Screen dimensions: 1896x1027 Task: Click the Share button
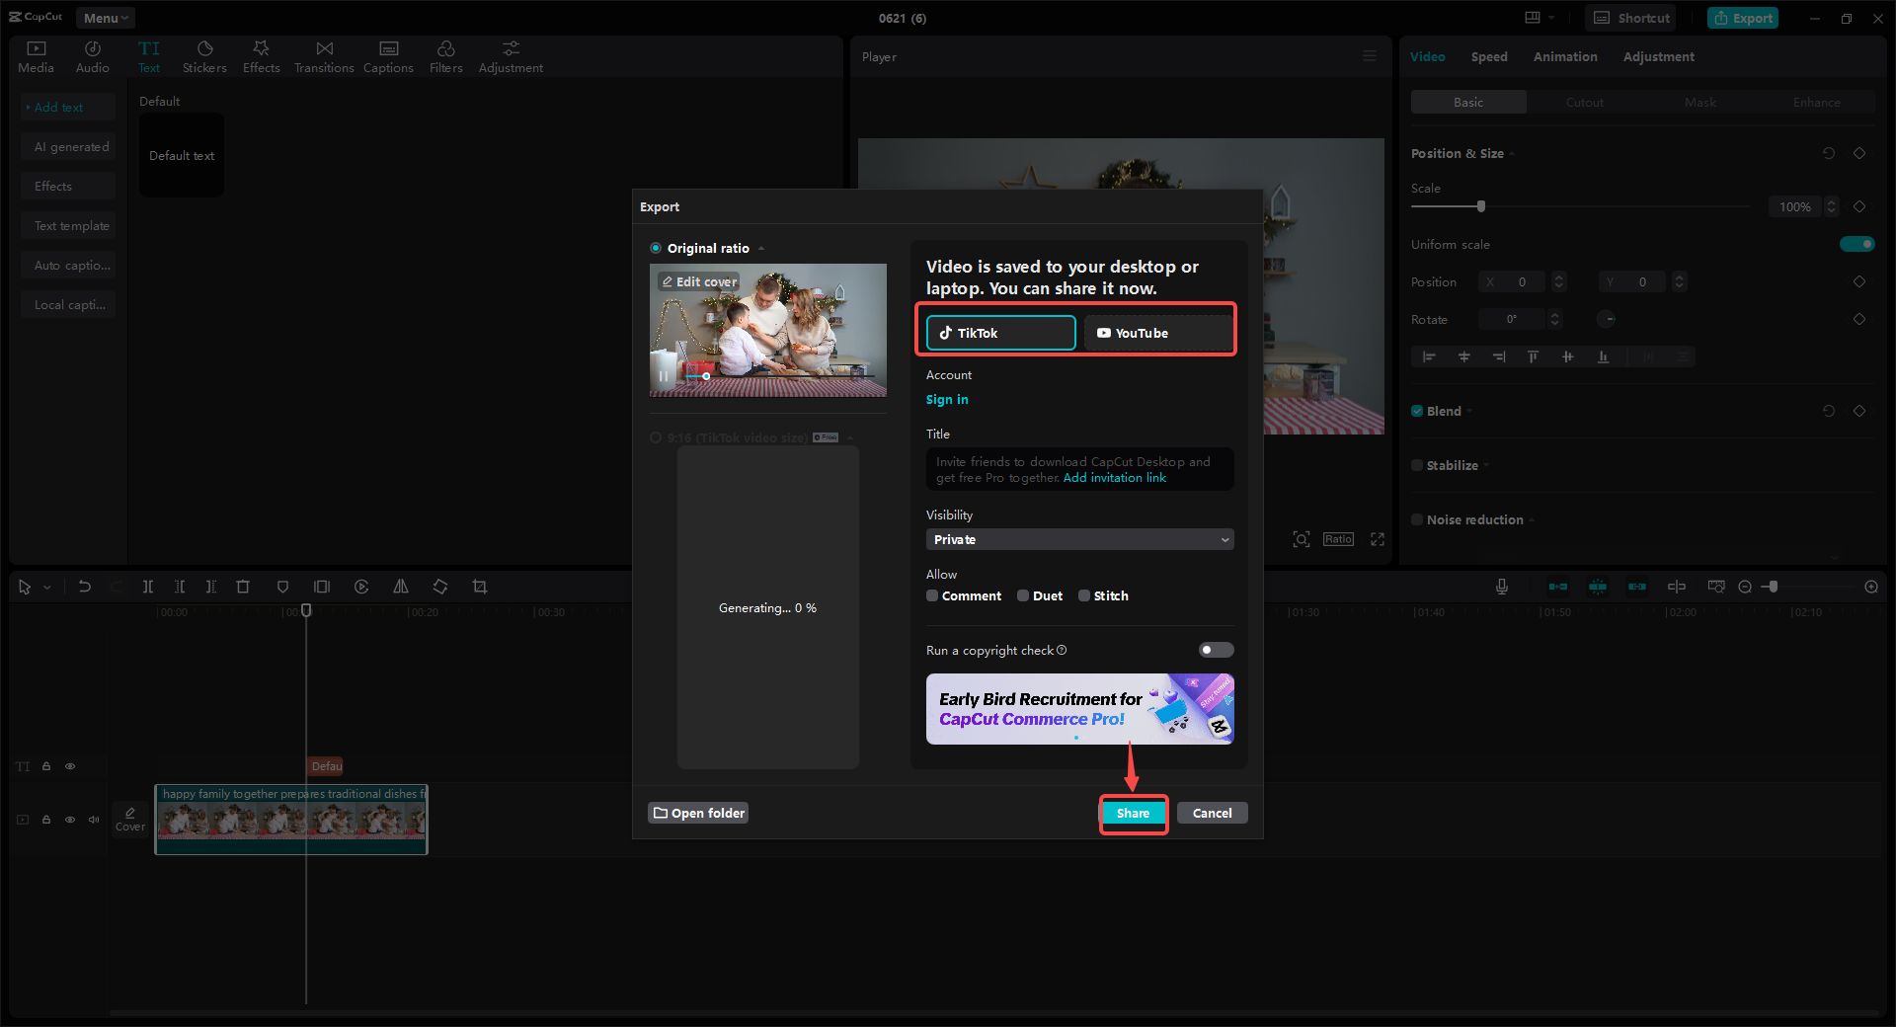pos(1133,813)
